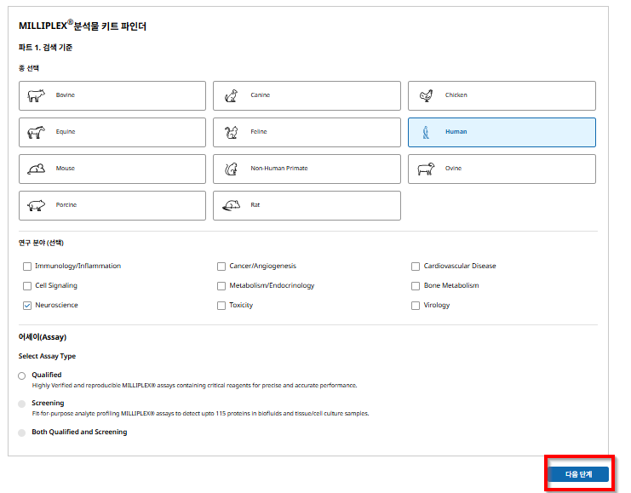This screenshot has height=493, width=631.
Task: Click the Canine text label
Action: [260, 95]
